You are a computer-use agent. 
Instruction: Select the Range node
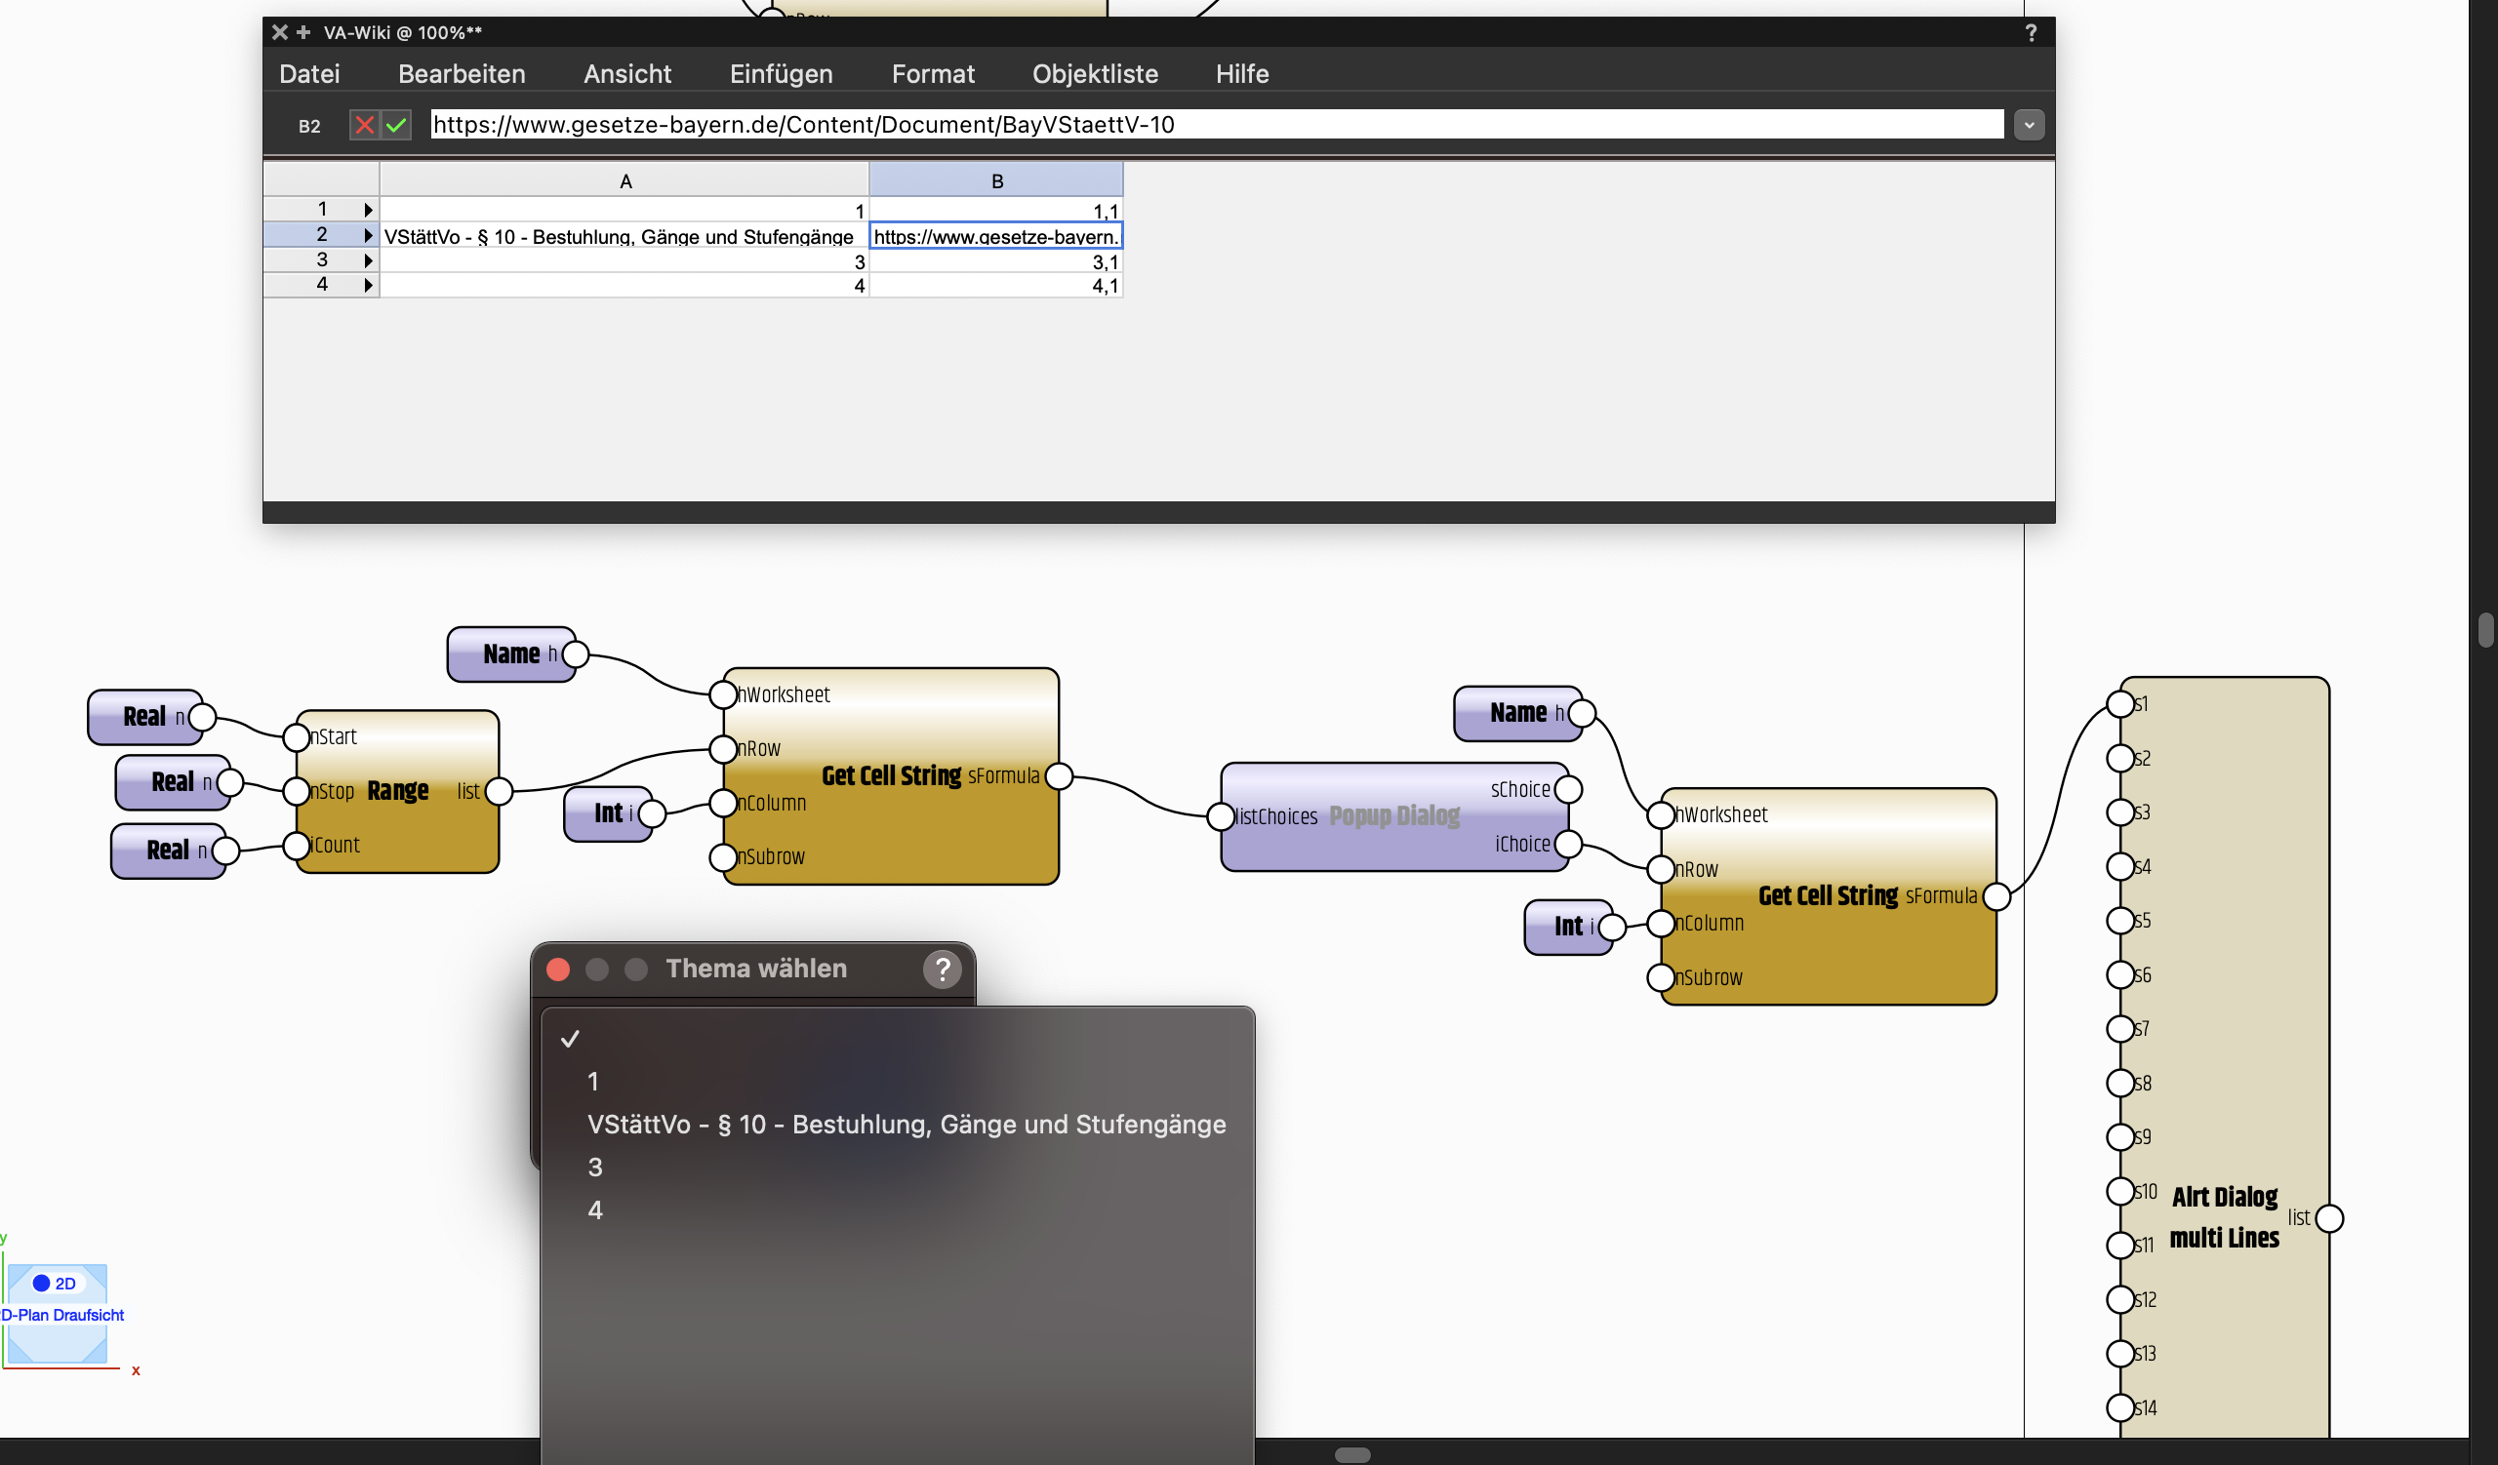(397, 791)
